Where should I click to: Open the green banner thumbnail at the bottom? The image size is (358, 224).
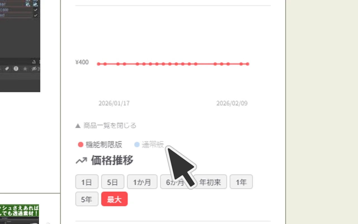[x=19, y=214]
